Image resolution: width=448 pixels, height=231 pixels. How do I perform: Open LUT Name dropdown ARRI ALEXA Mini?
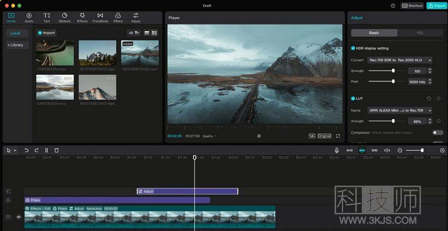400,110
